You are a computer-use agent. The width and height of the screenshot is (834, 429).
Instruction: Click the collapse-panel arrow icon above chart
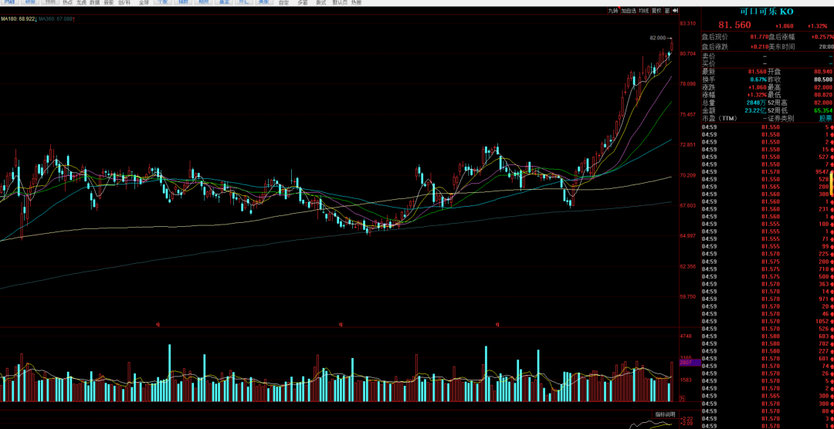[676, 11]
